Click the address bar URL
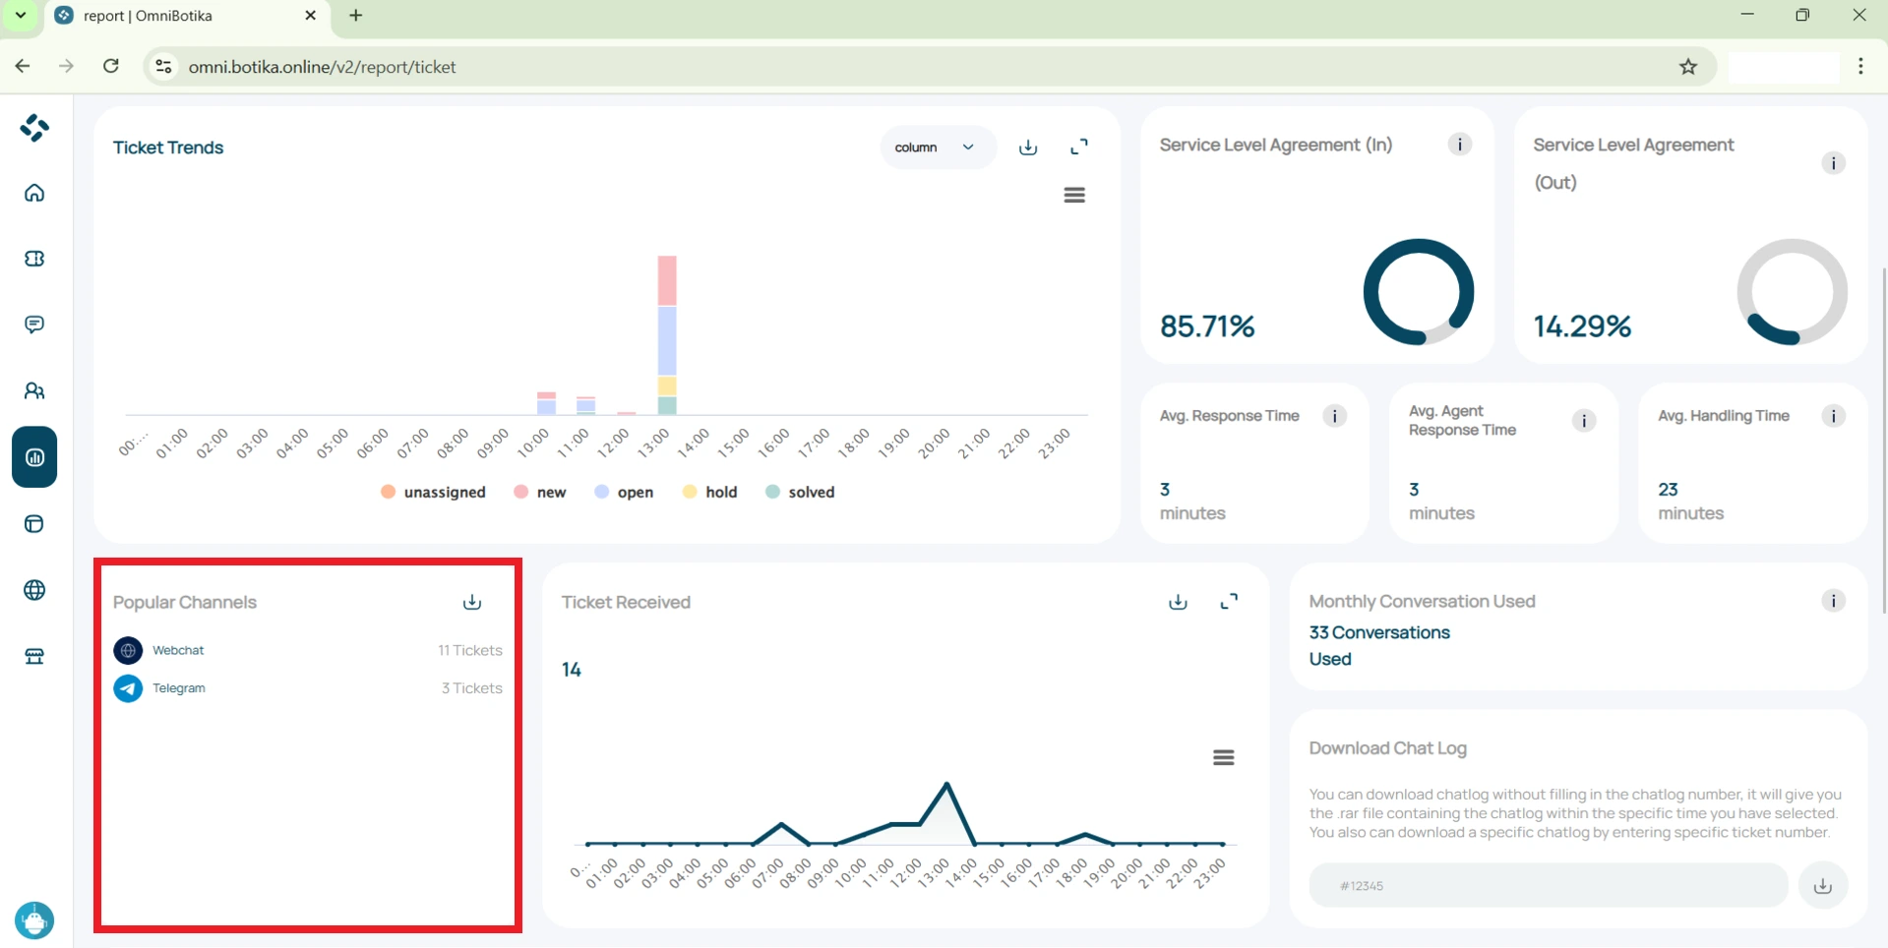Screen dimensions: 1888x948 coord(323,67)
